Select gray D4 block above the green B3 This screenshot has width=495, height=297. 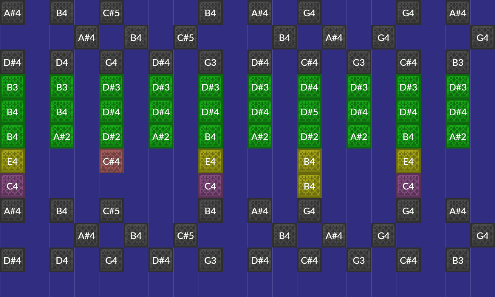tap(62, 62)
